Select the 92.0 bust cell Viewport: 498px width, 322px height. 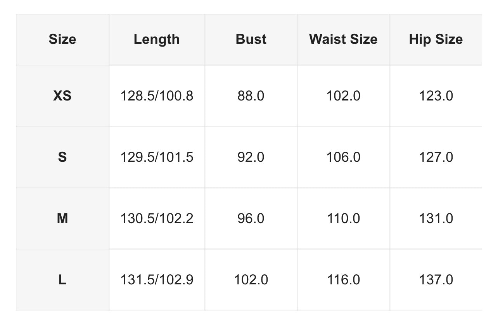click(x=251, y=157)
